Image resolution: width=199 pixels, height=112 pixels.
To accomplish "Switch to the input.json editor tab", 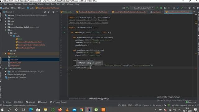I will (x=157, y=12).
